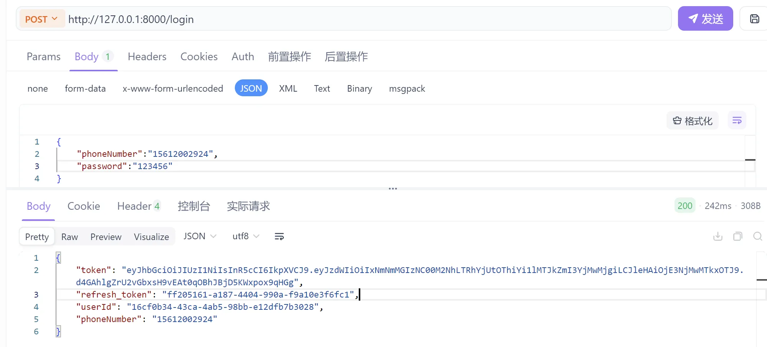
Task: Open the Auth tab
Action: coord(243,57)
